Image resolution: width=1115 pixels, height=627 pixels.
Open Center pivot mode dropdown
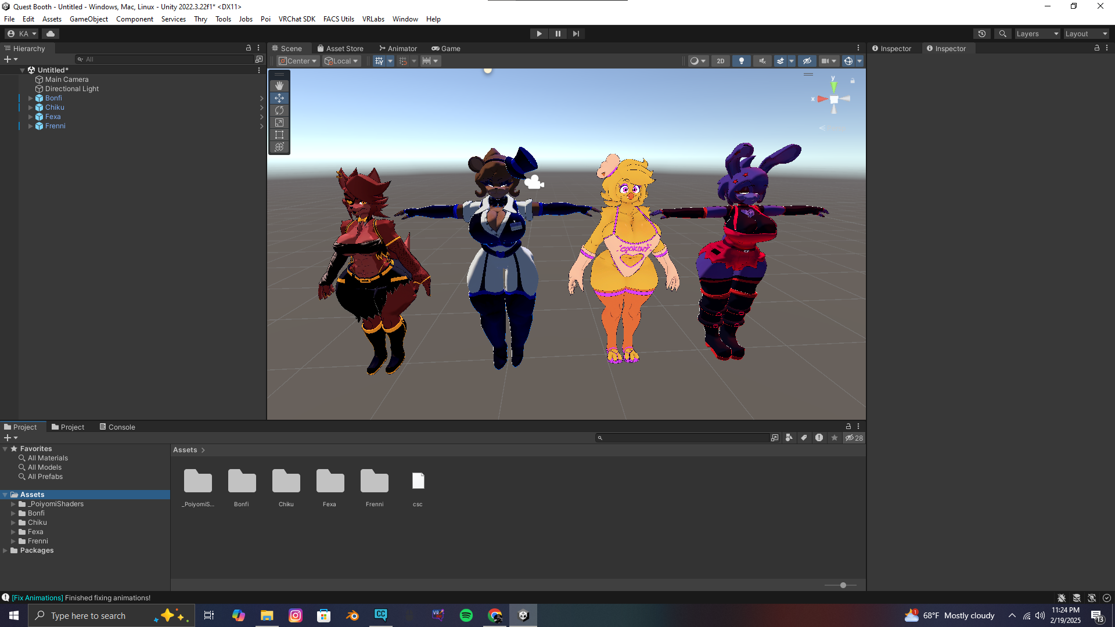click(x=298, y=61)
